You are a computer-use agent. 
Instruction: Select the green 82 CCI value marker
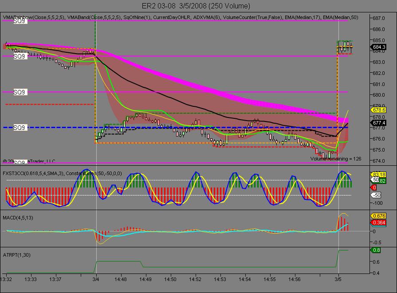pos(382,181)
